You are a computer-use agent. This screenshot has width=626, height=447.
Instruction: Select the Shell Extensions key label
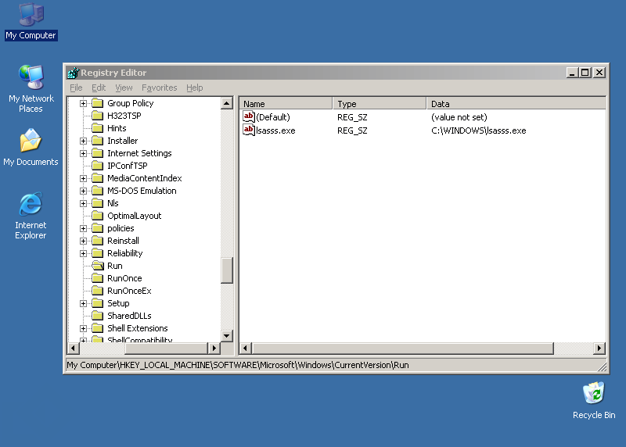pos(138,328)
